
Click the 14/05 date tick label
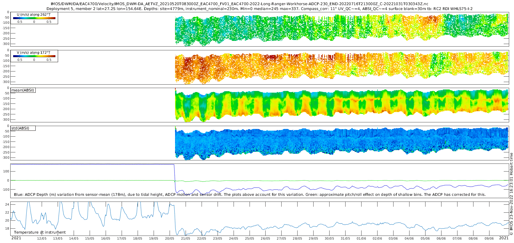pyautogui.click(x=74, y=238)
